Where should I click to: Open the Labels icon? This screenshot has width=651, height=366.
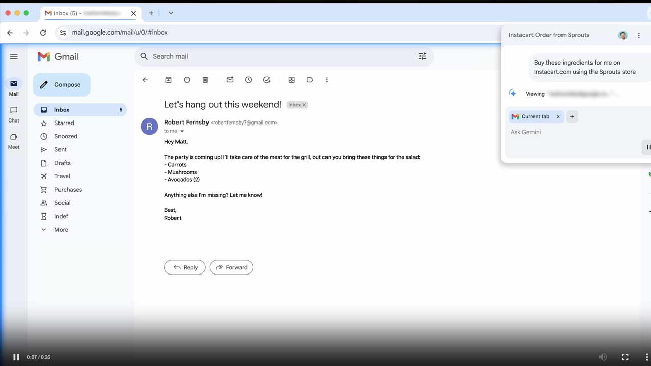310,80
